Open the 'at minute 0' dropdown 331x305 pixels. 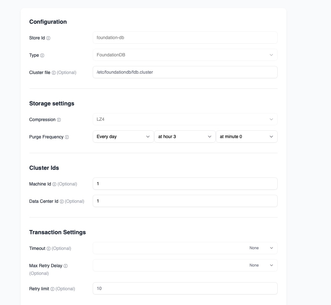(x=247, y=136)
